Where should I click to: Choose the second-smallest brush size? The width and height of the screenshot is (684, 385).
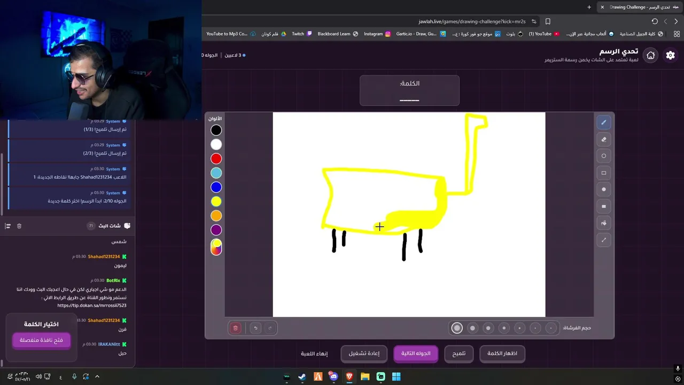pyautogui.click(x=535, y=328)
